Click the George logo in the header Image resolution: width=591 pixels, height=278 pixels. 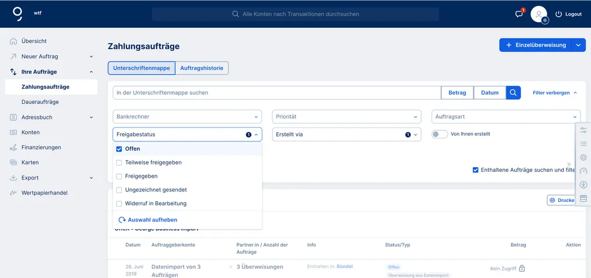17,14
